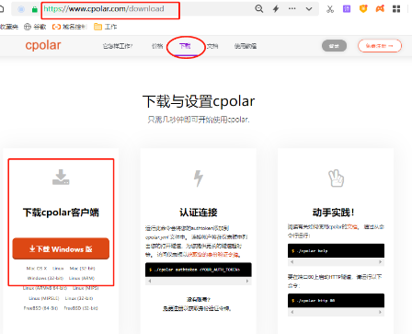Viewport: 412px width, 334px height.
Task: Click the scissors screenshot icon
Action: point(330,9)
